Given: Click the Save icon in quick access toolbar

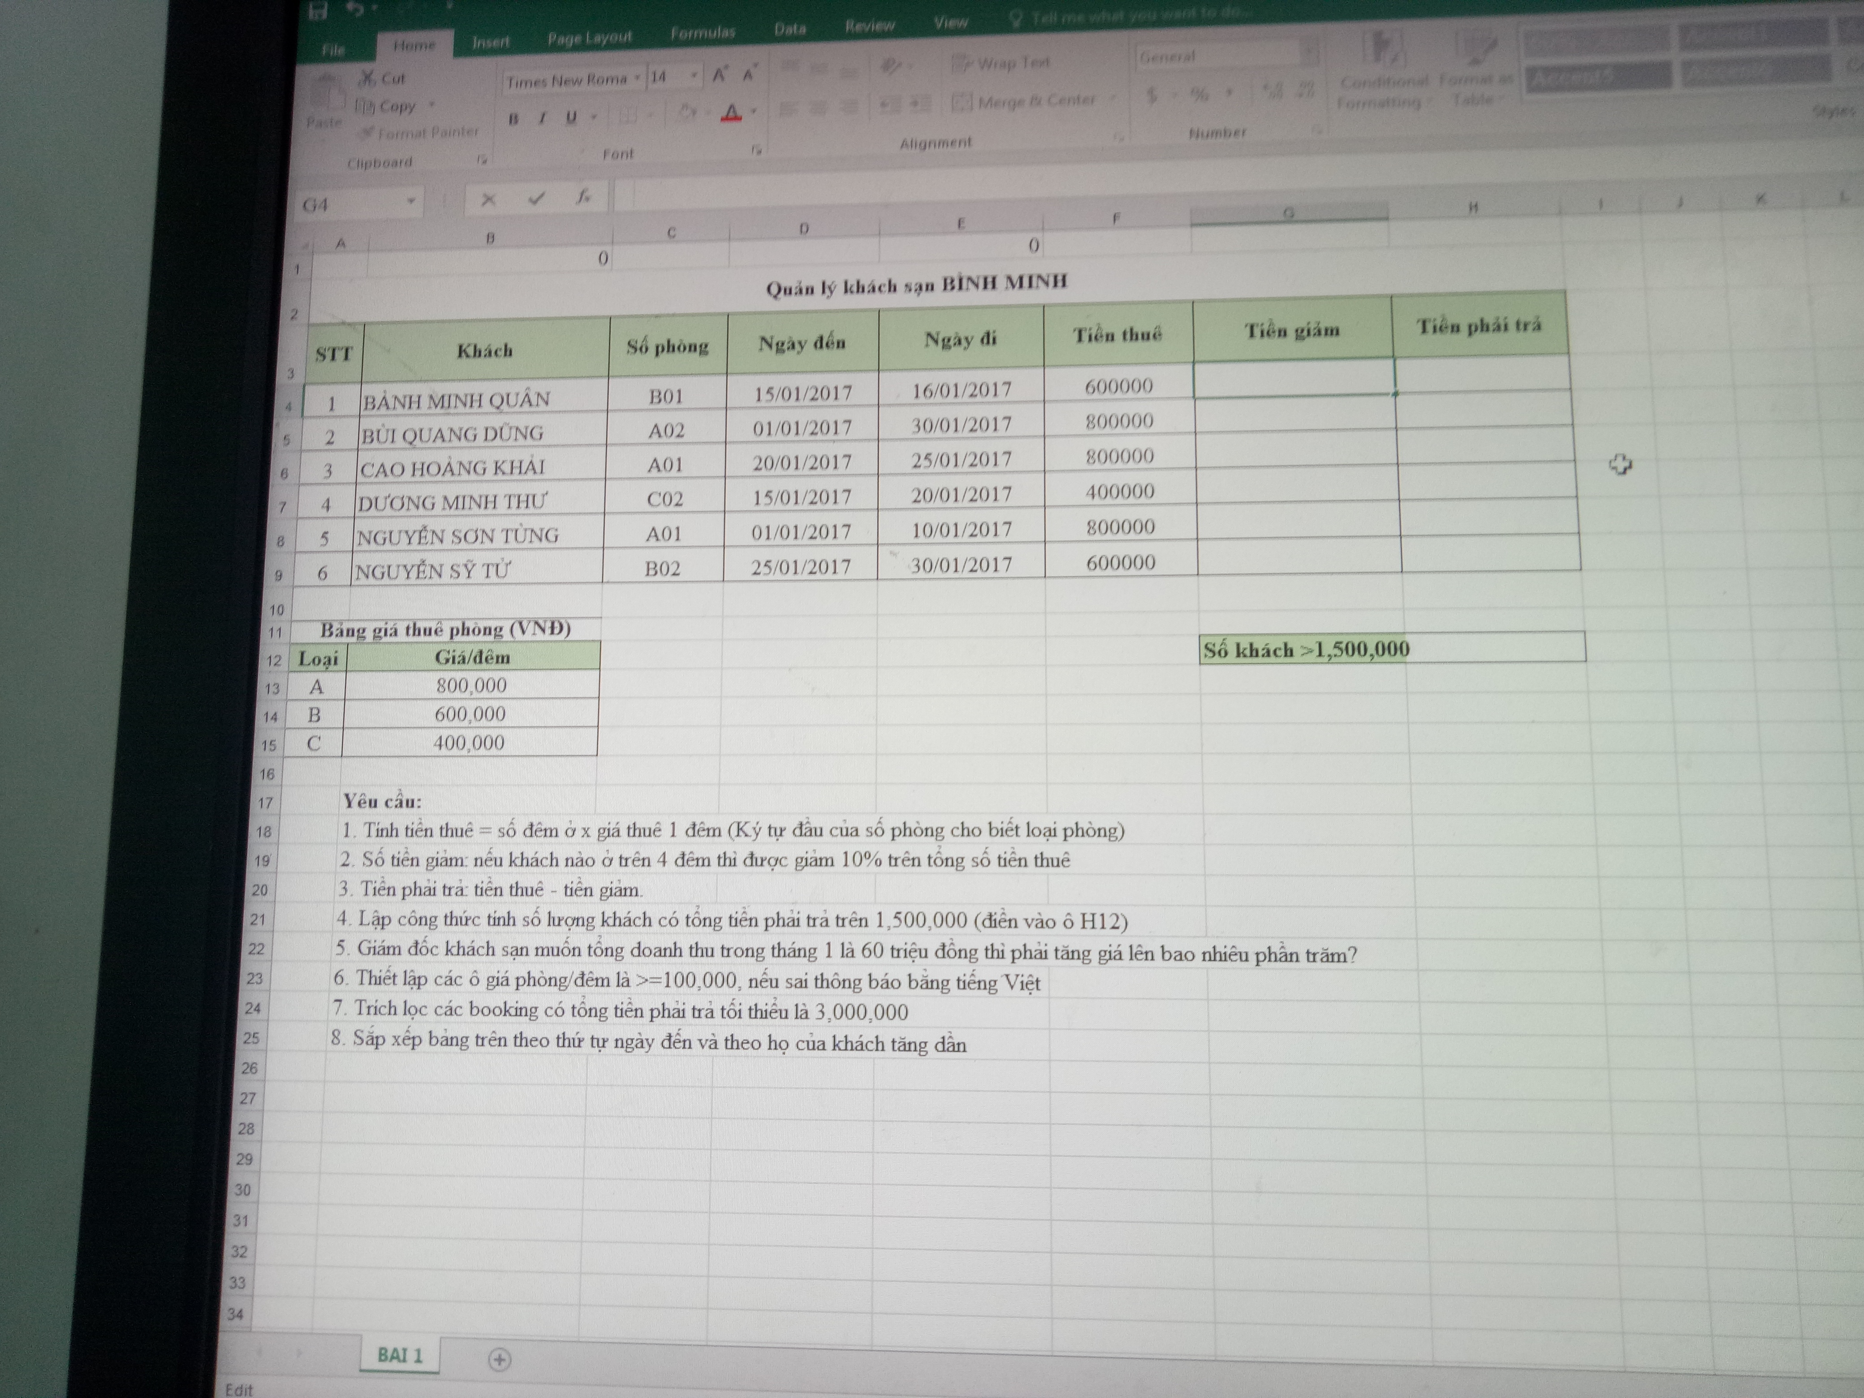Looking at the screenshot, I should coord(318,10).
